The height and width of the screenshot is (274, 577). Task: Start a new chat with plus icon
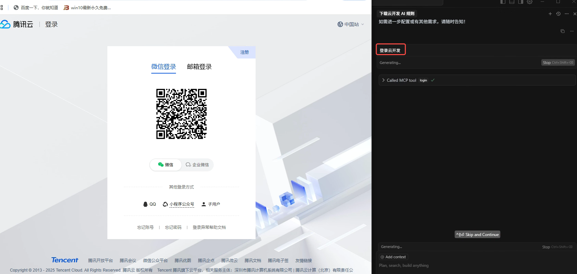tap(550, 14)
